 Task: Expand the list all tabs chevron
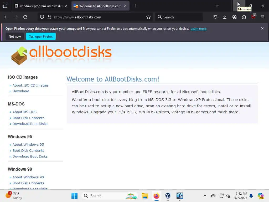217,6
